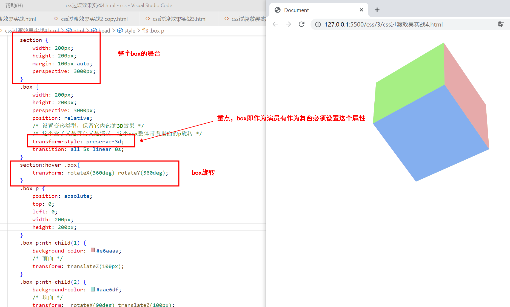
Task: Select style in the breadcrumb
Action: point(130,31)
